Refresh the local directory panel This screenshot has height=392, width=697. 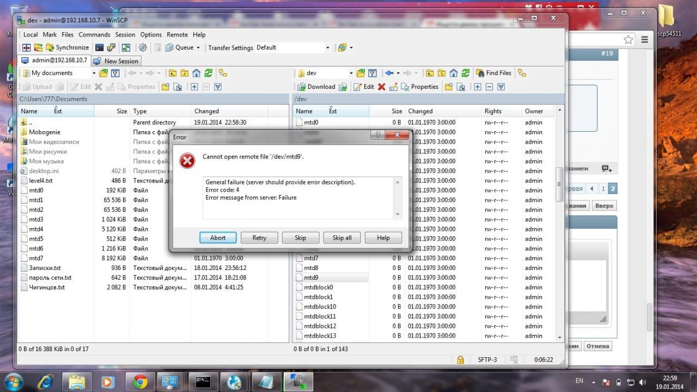coord(209,73)
